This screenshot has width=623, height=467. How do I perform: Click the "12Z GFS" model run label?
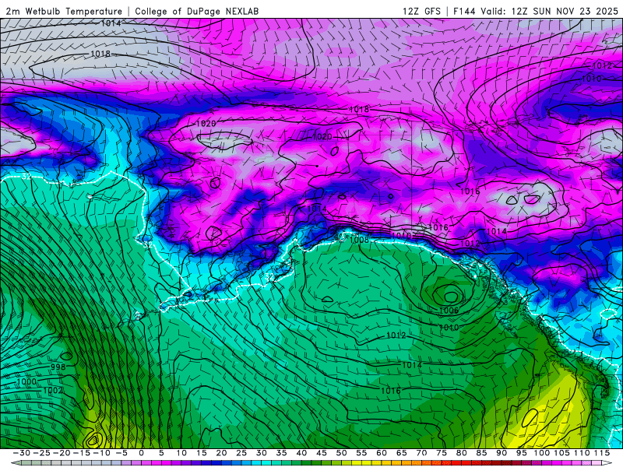[x=421, y=11]
